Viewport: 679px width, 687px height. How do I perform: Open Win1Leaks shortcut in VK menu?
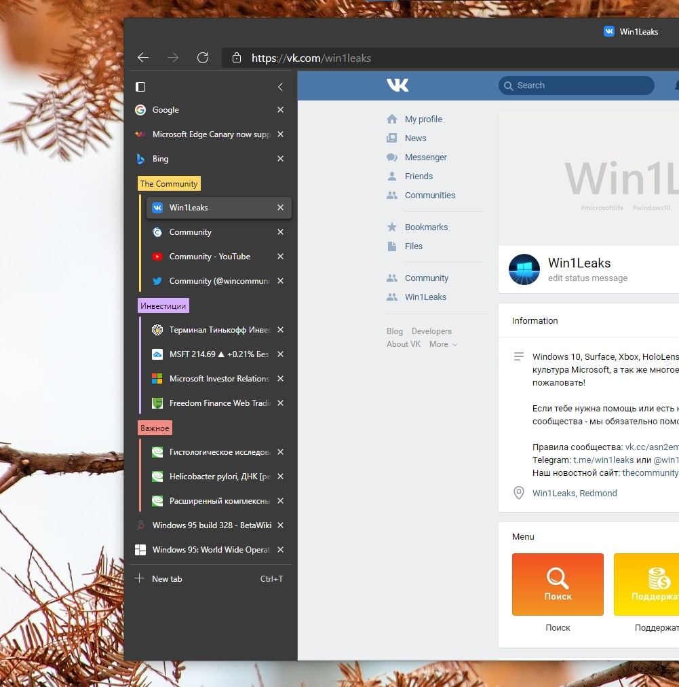coord(425,297)
